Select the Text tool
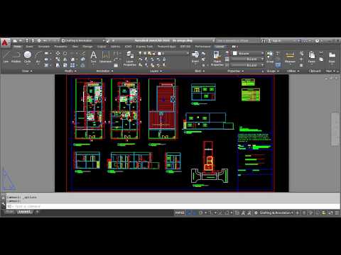This screenshot has height=255, width=341. point(94,57)
